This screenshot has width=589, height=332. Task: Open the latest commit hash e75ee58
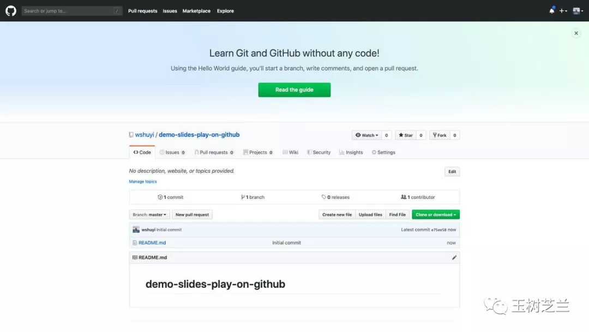pyautogui.click(x=438, y=230)
